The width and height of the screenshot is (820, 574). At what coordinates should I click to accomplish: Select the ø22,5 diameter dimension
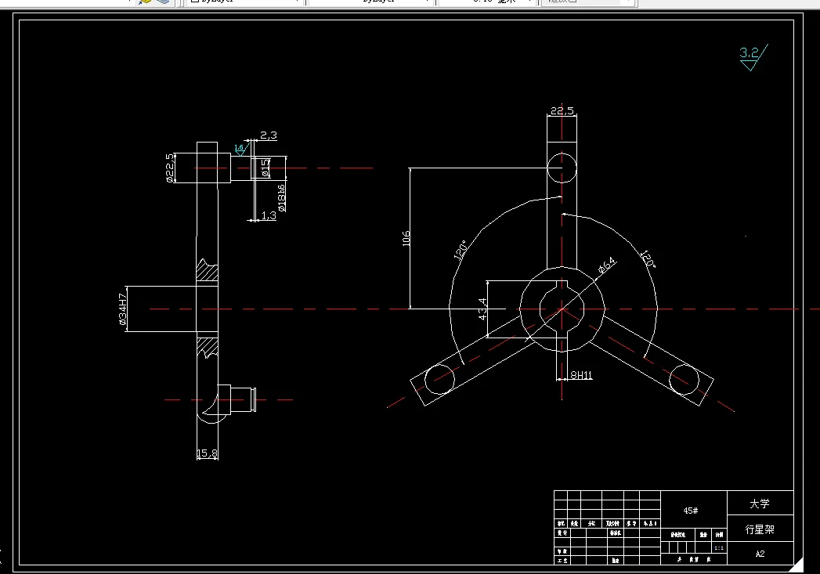[x=170, y=168]
